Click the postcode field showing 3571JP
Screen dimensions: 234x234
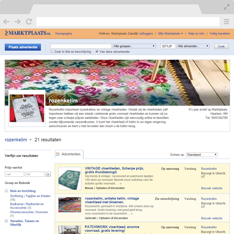tap(168, 46)
